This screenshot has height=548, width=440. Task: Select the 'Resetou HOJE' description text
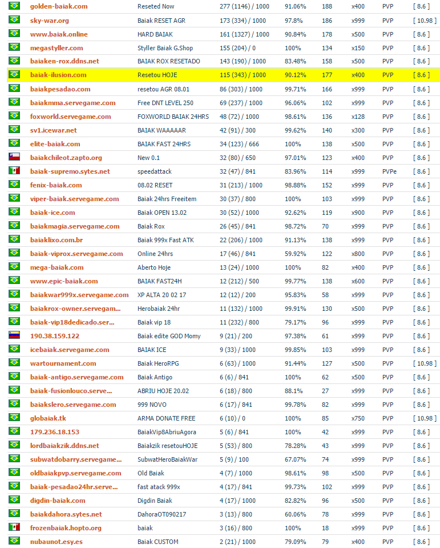click(157, 75)
